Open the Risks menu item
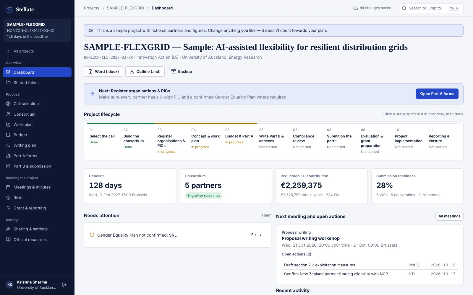Screen dimensions: 473x295 [x=37, y=198]
